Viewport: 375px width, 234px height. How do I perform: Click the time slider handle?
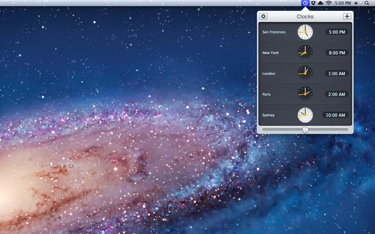[x=305, y=129]
